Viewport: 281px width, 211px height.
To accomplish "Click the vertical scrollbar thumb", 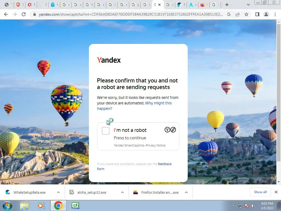I will pos(279,92).
